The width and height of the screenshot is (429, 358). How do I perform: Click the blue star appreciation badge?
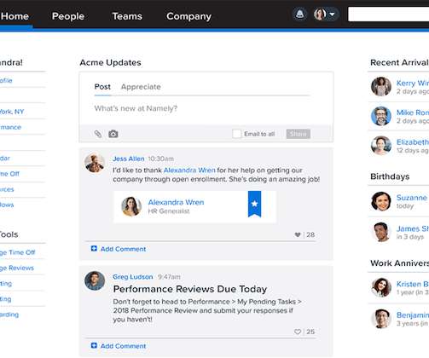(x=254, y=204)
